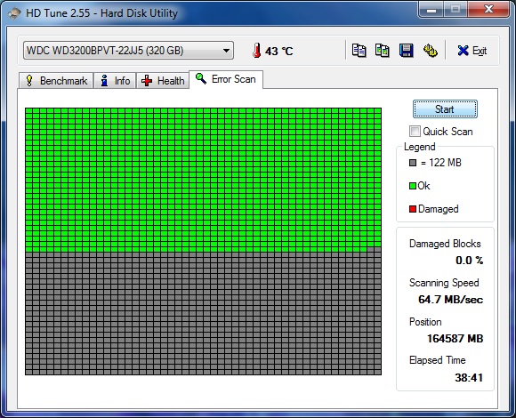This screenshot has height=418, width=516.
Task: Click the Position label
Action: click(x=425, y=322)
